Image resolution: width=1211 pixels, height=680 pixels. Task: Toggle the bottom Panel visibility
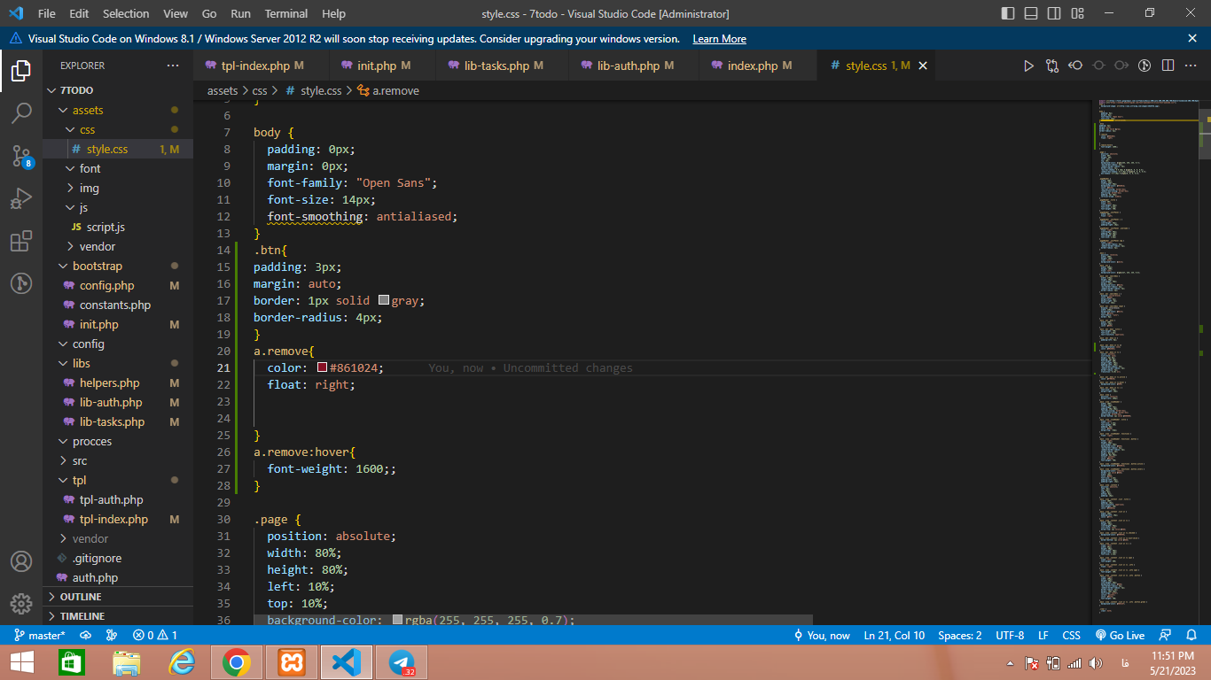pos(1031,13)
